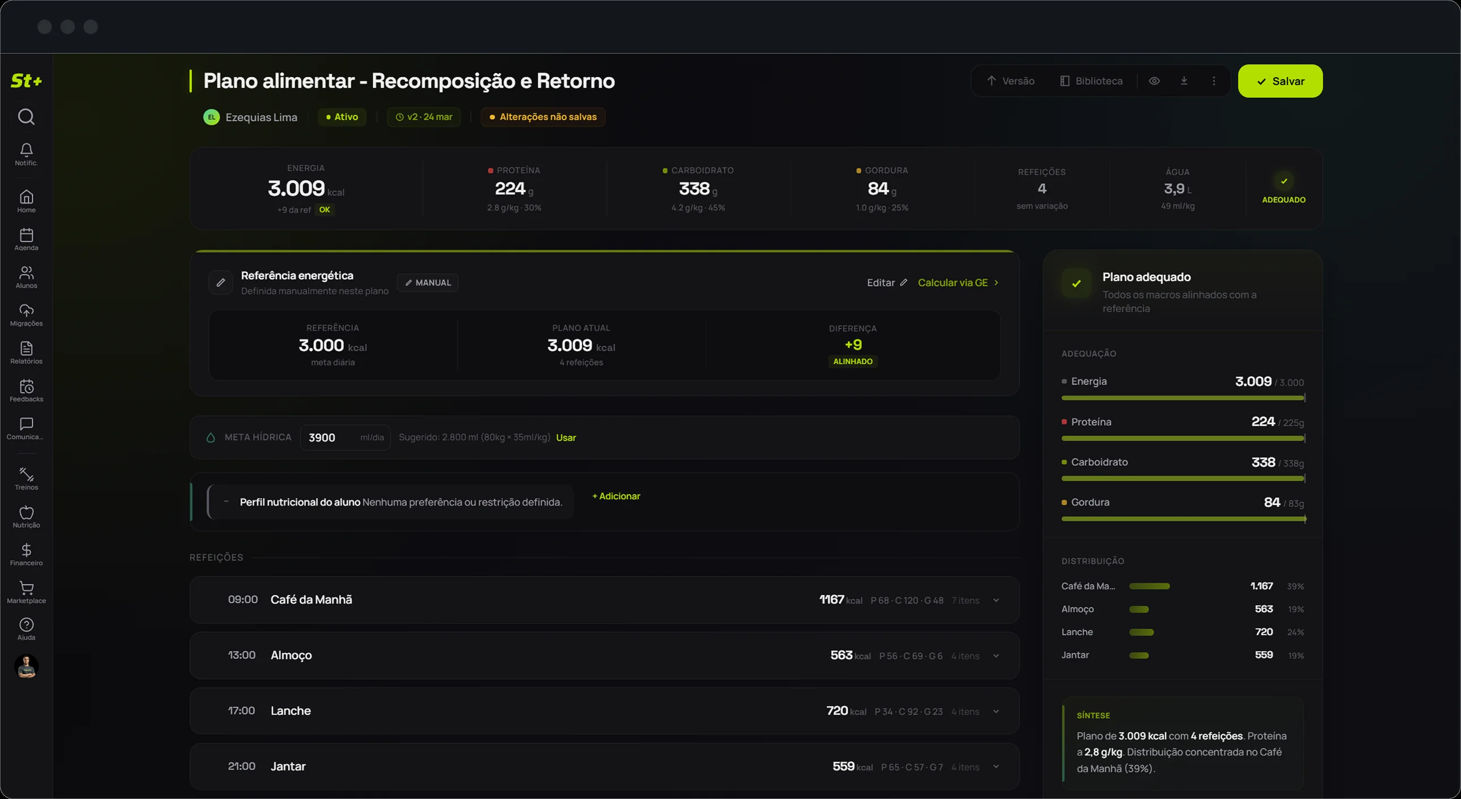Screen dimensions: 1461x799
Task: Open Feedbacks in sidebar
Action: pos(26,390)
